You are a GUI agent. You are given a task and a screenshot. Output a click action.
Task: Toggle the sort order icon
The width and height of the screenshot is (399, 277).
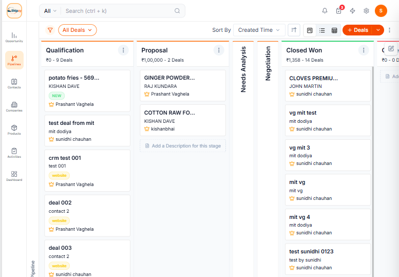294,30
